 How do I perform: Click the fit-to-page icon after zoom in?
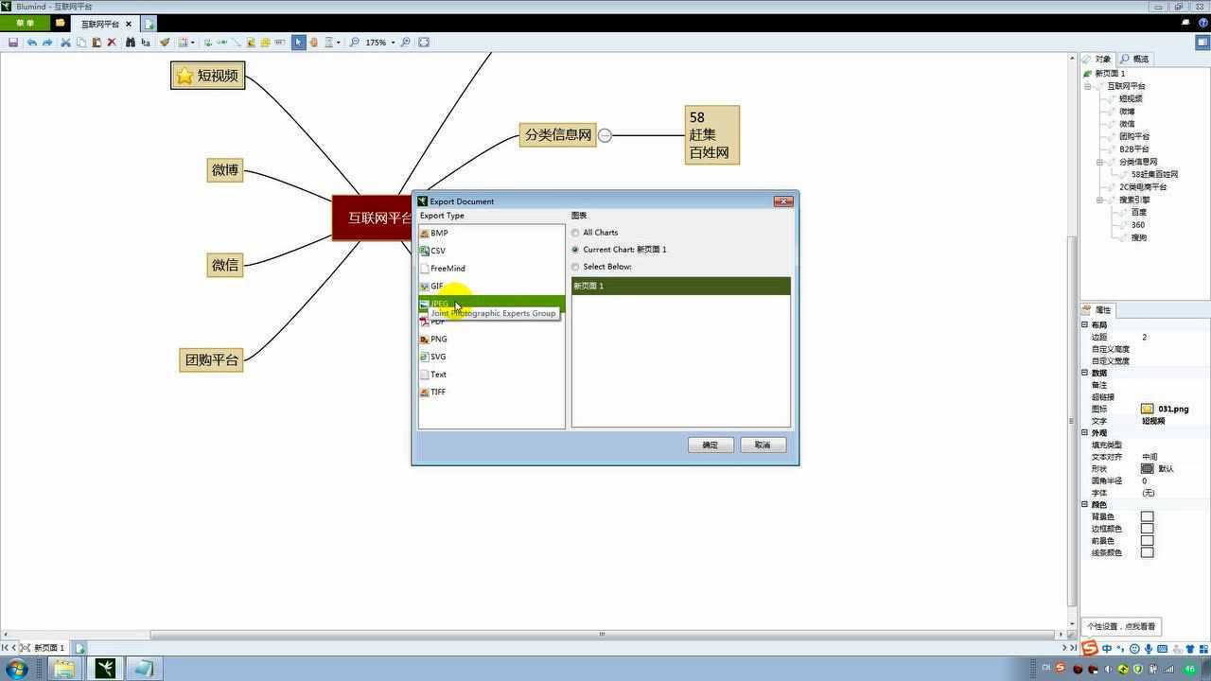(x=424, y=43)
